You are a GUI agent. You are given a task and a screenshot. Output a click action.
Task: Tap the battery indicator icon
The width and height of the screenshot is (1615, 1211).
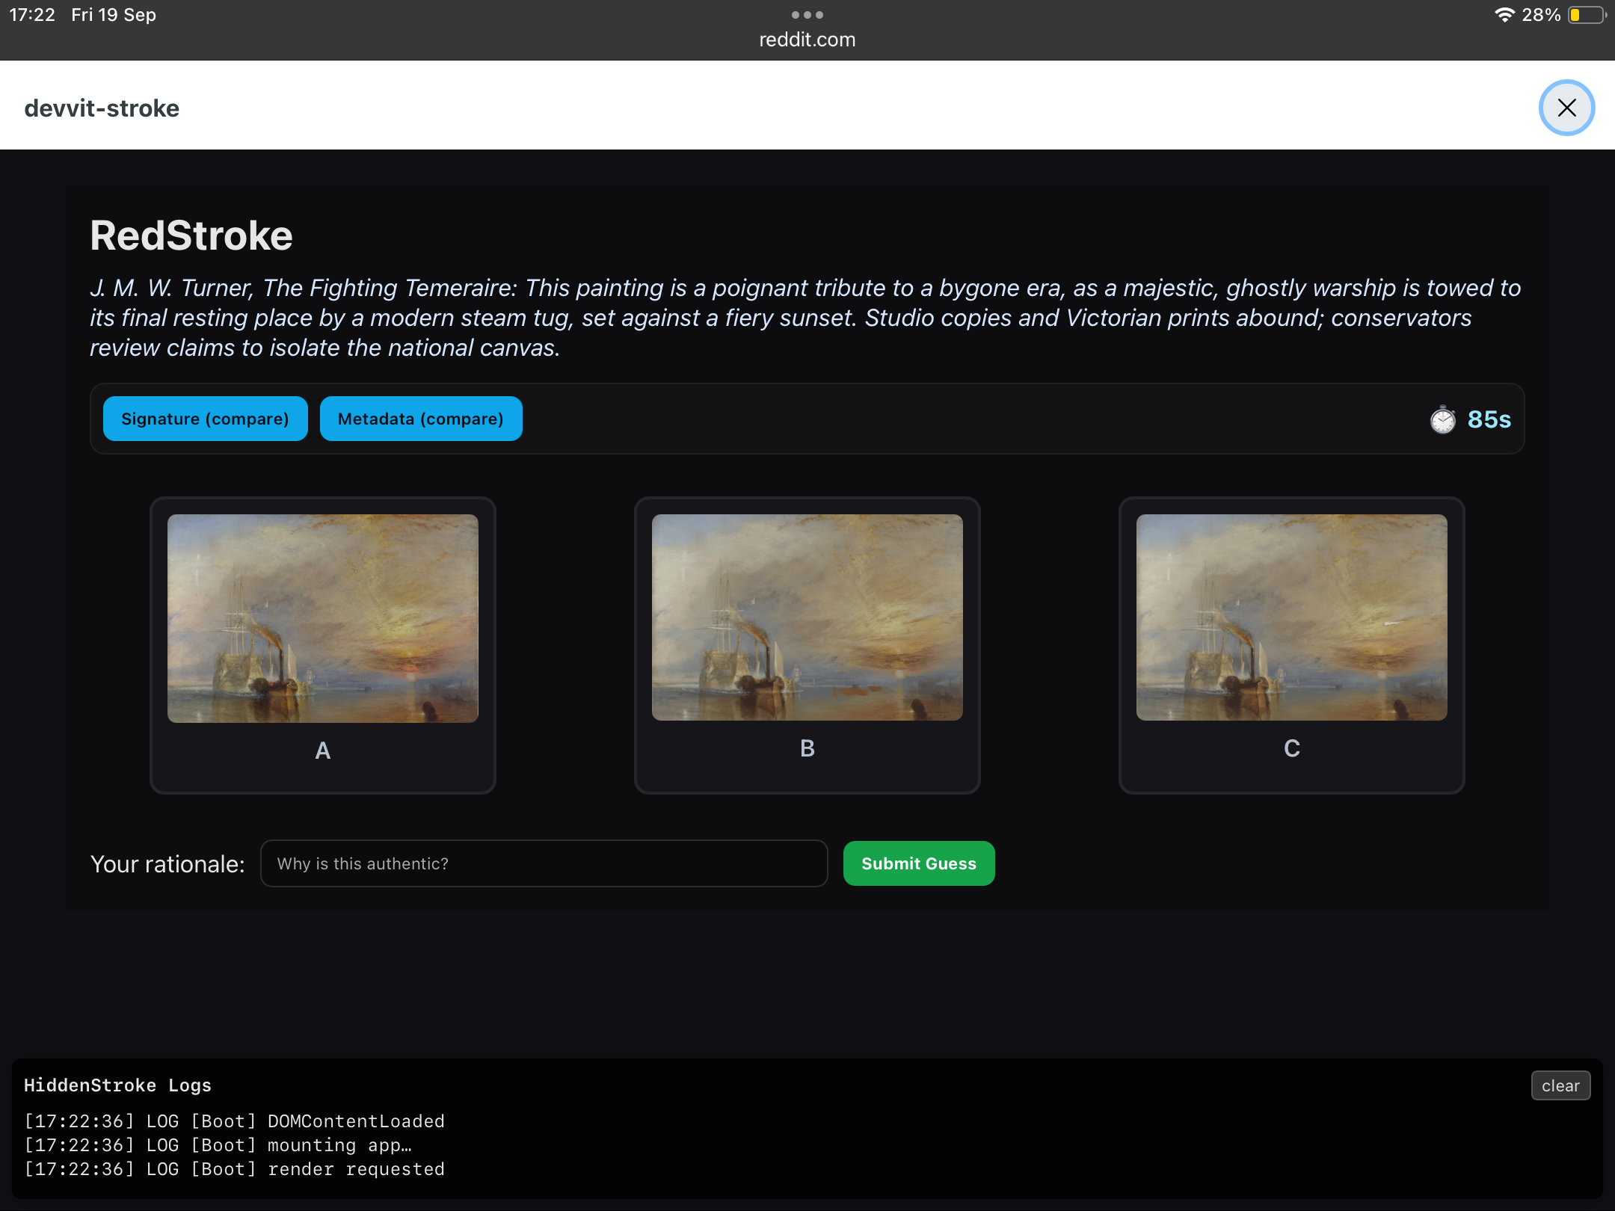(1585, 15)
